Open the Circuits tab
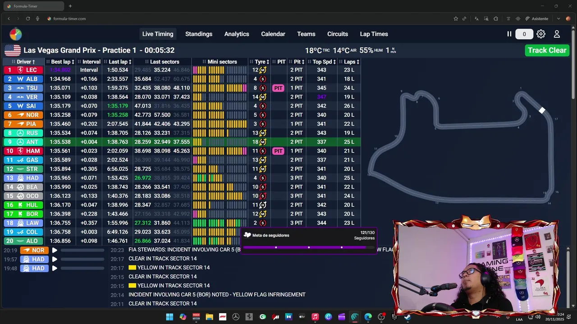577x324 pixels. point(338,34)
